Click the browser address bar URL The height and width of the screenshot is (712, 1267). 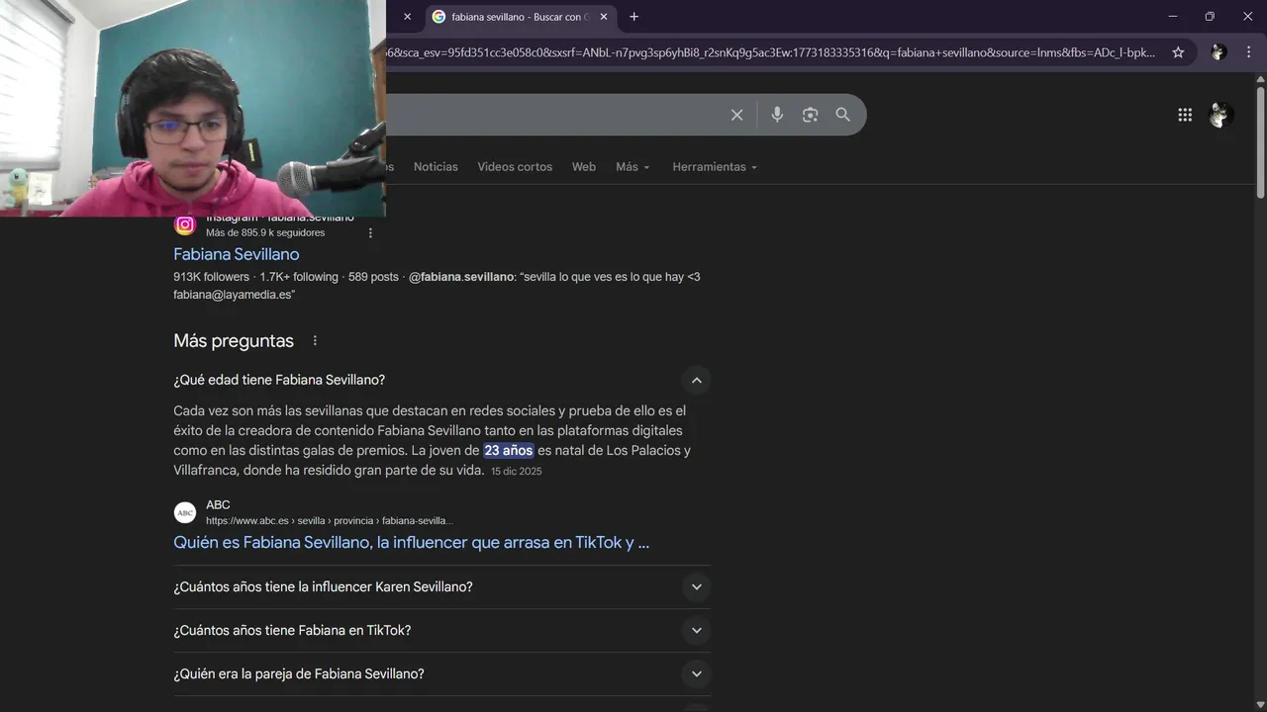(772, 52)
